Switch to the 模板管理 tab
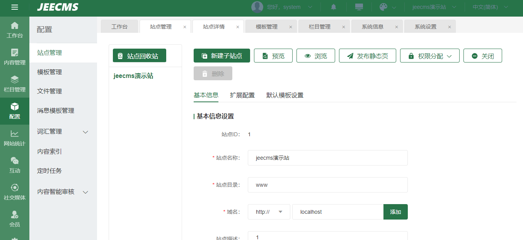 [267, 27]
